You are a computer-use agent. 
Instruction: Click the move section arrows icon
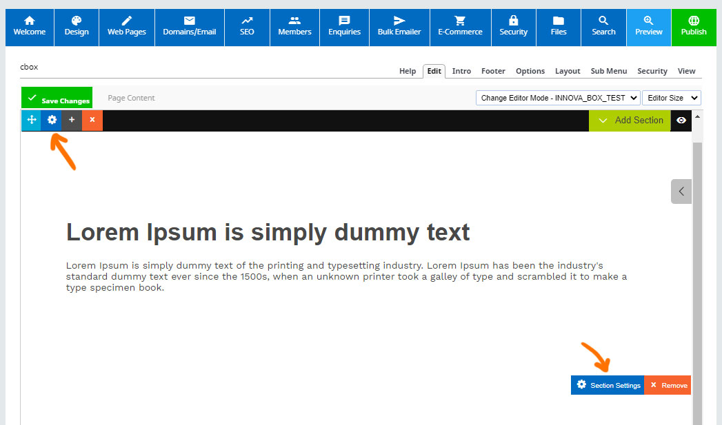(x=31, y=120)
